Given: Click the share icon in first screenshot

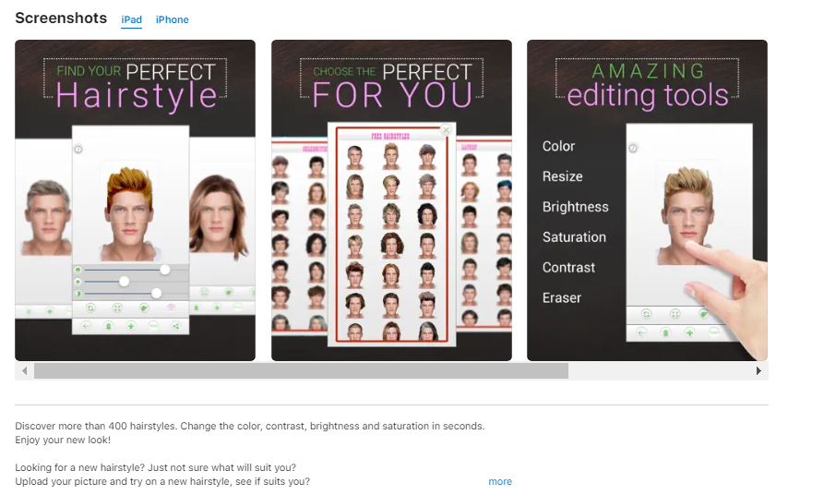Looking at the screenshot, I should [x=175, y=326].
